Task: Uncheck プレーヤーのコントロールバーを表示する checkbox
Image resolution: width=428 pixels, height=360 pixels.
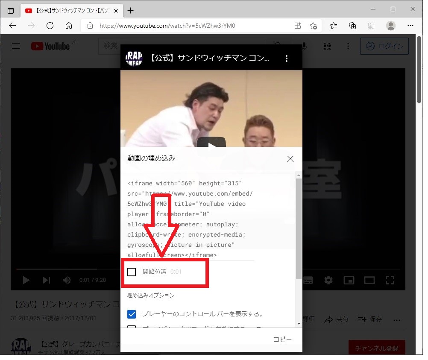Action: [132, 314]
